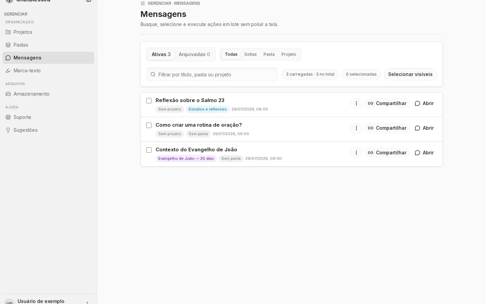This screenshot has width=486, height=304.
Task: Select the Todas filter tab
Action: [x=231, y=54]
